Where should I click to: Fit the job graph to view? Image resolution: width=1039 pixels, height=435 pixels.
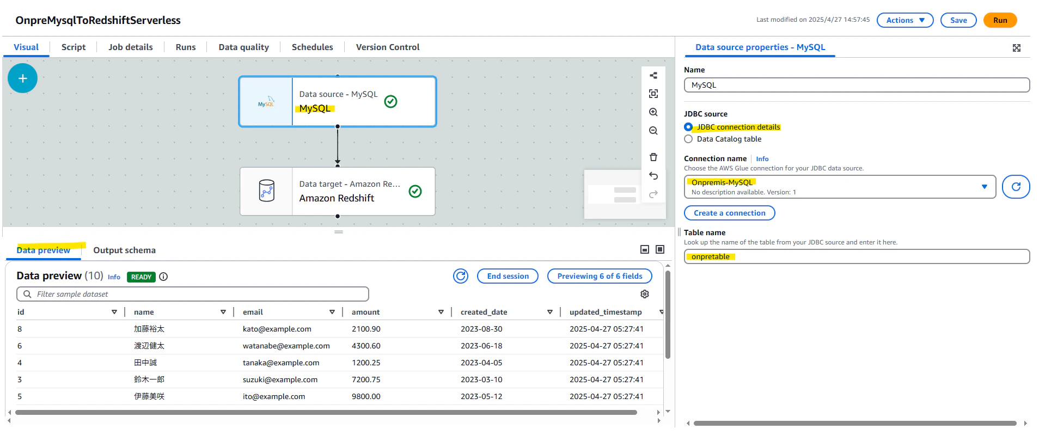pyautogui.click(x=653, y=94)
